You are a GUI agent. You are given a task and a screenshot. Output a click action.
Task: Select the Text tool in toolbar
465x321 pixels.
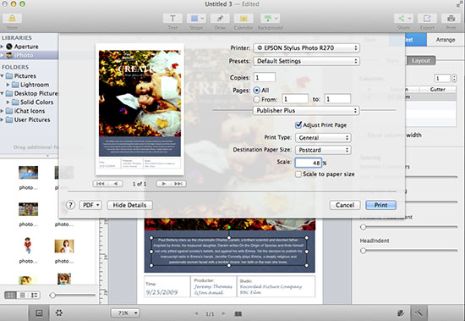tap(172, 19)
